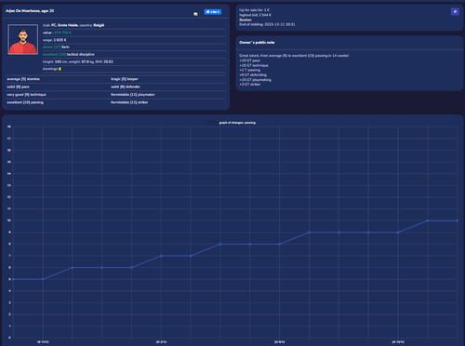Click the '+6 GT defending' note line
This screenshot has width=465, height=346.
pyautogui.click(x=253, y=74)
